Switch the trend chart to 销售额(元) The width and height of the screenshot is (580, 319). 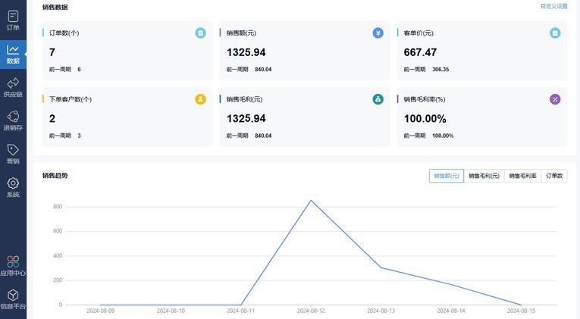coord(446,176)
